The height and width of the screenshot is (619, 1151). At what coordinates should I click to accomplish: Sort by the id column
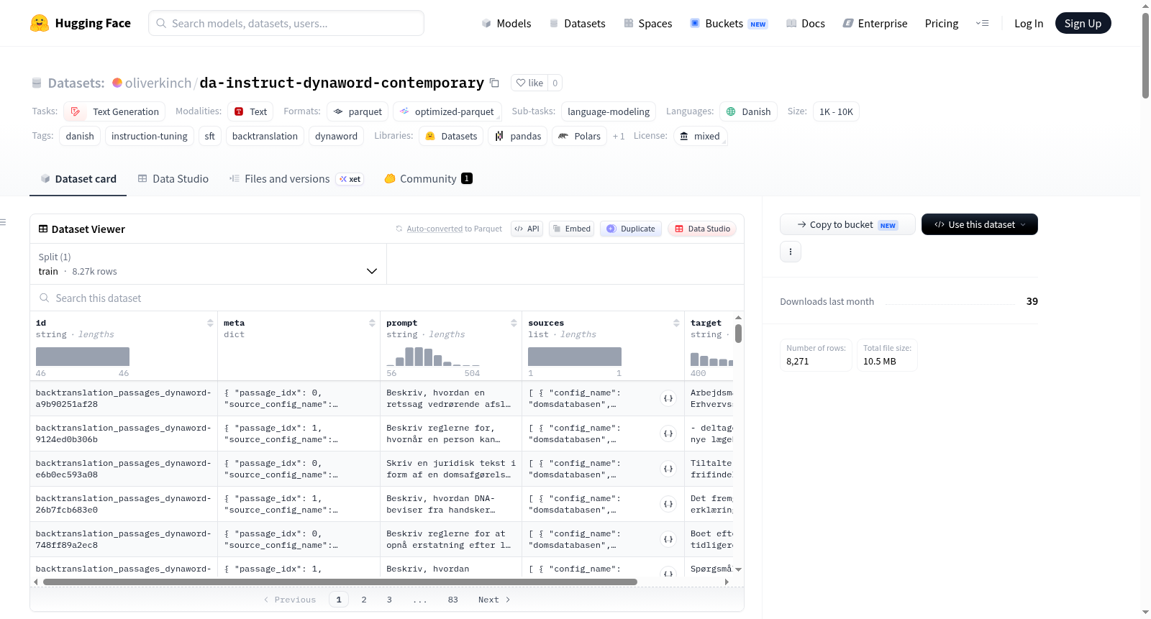[210, 323]
